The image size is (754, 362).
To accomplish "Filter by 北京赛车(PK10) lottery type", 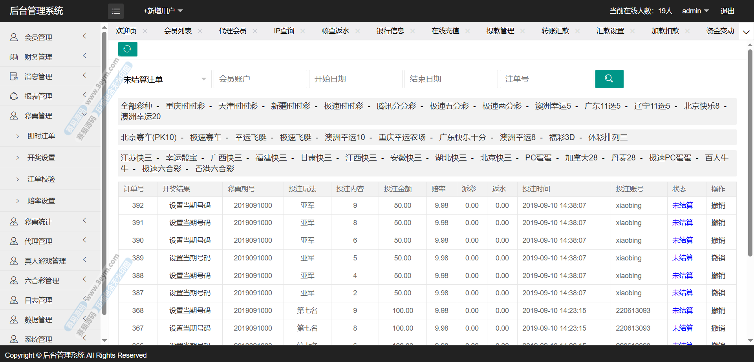I will tap(148, 137).
